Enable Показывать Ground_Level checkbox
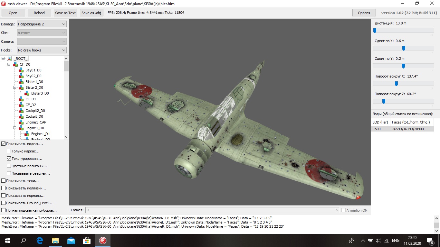The width and height of the screenshot is (440, 247). 4,203
